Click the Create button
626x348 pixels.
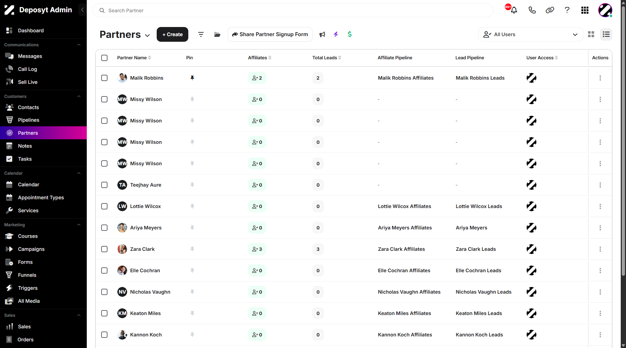(x=172, y=34)
